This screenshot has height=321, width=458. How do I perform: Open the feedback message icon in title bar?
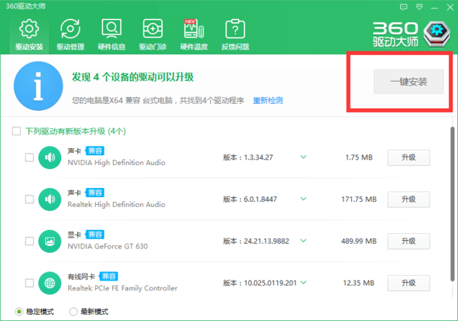(x=403, y=7)
